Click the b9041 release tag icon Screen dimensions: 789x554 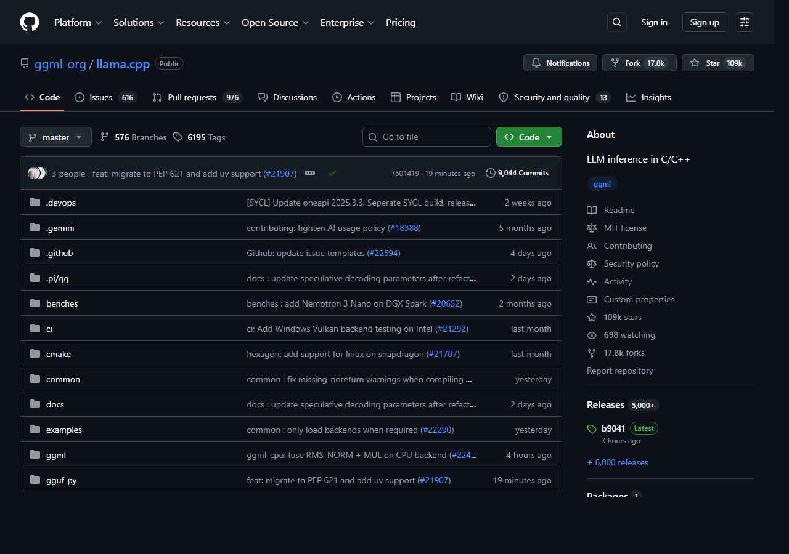(592, 429)
